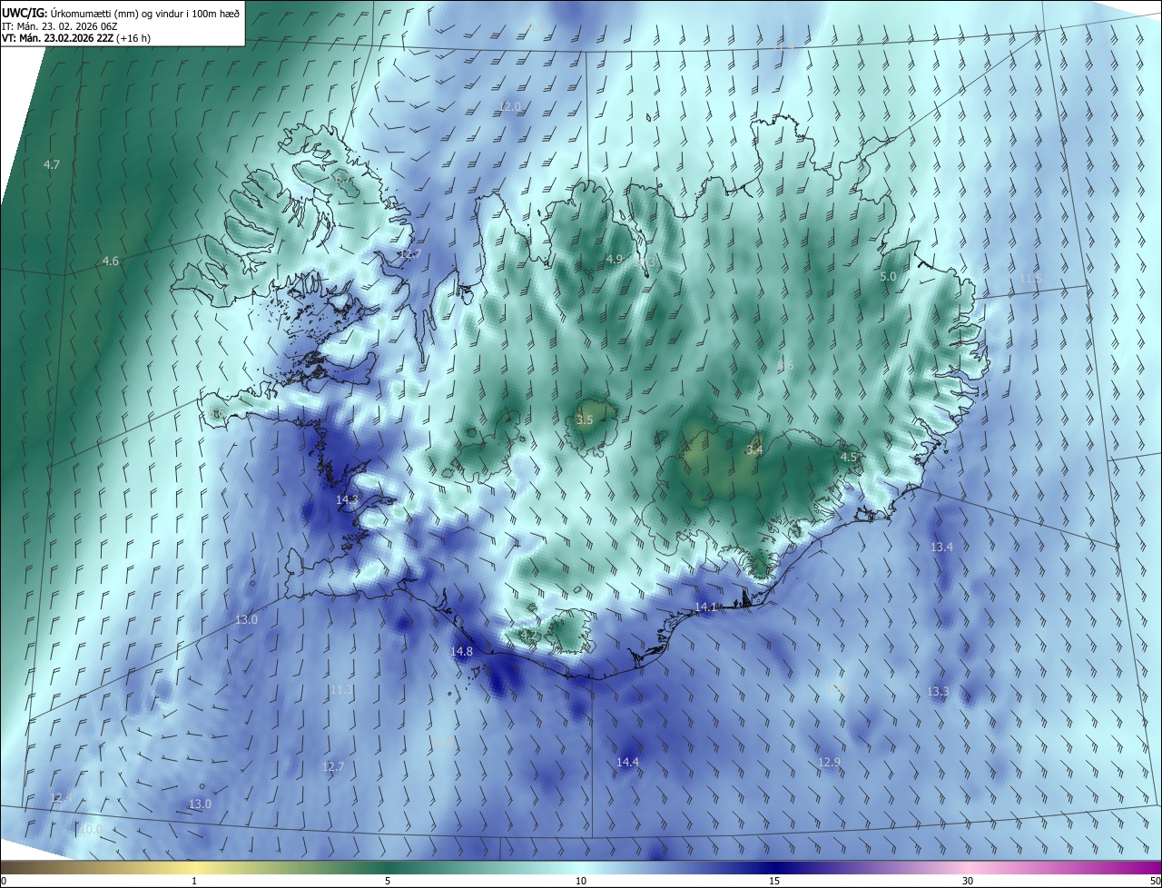Screen dimensions: 1162x888
Task: Click the 12.0 value label
Action: [511, 107]
